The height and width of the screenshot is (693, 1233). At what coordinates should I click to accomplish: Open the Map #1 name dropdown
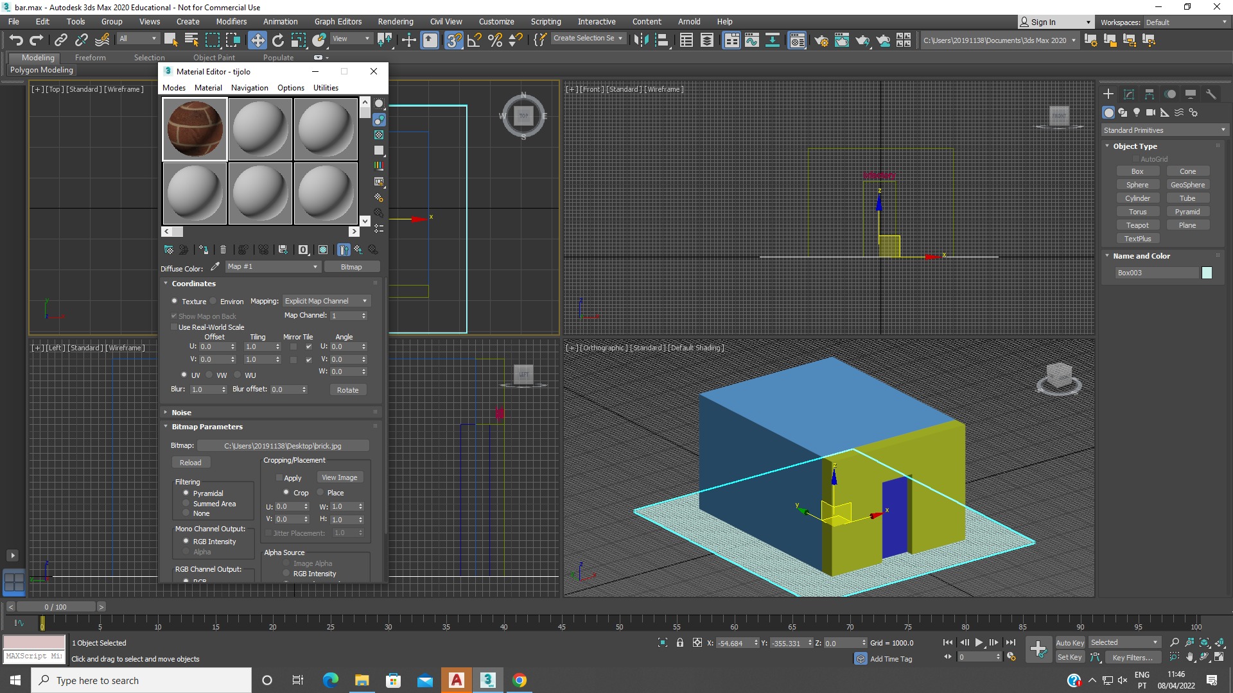pyautogui.click(x=272, y=266)
